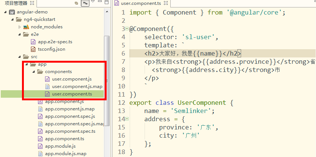Toggle Link with Editor button
The width and height of the screenshot is (316, 157).
(x=85, y=3)
